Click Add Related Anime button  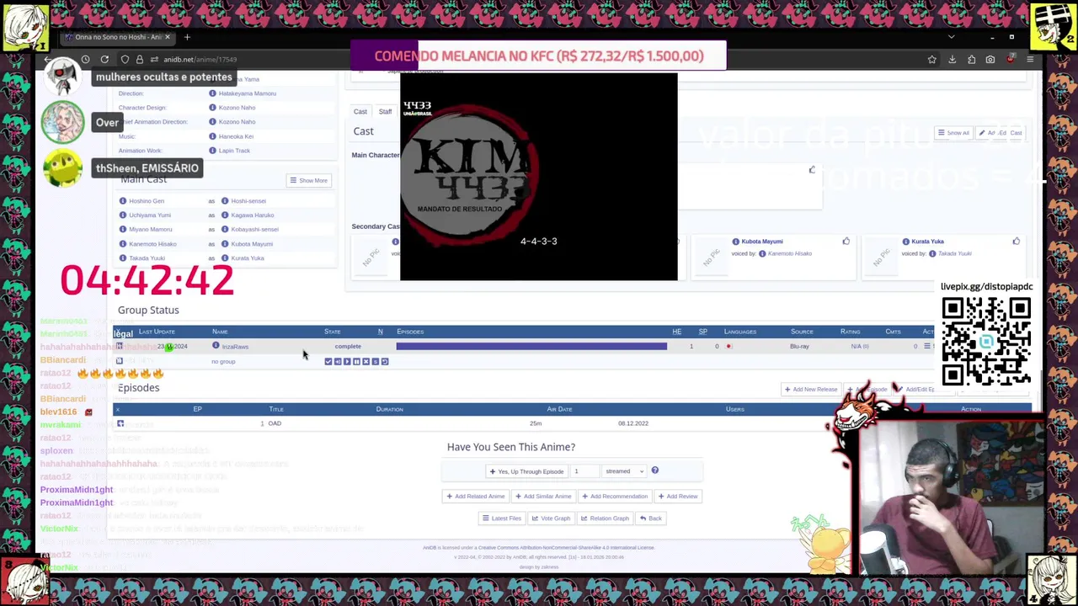coord(475,497)
